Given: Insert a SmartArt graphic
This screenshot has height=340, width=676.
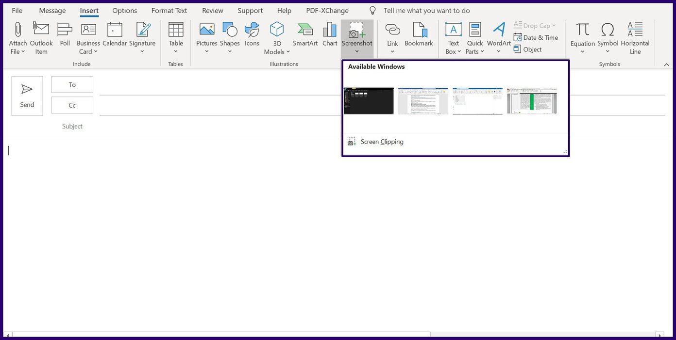Looking at the screenshot, I should click(305, 34).
